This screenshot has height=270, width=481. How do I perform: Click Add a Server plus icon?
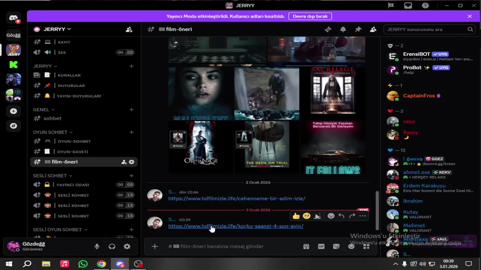click(14, 111)
